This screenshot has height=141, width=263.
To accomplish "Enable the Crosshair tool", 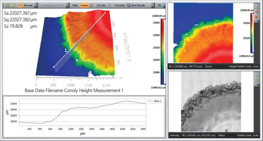I will 119,5.
